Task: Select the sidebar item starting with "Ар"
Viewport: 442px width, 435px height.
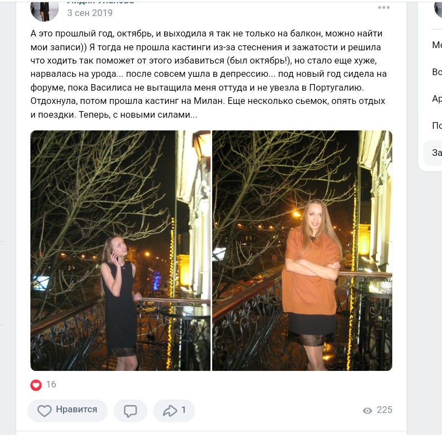Action: point(436,98)
